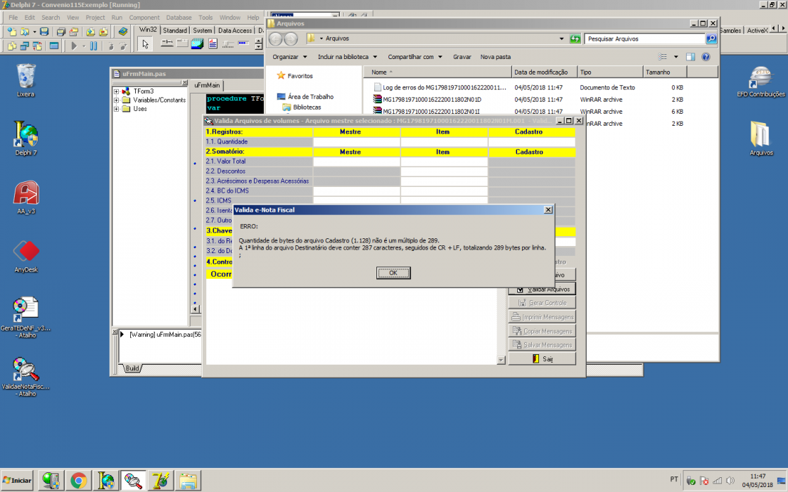Image resolution: width=788 pixels, height=492 pixels.
Task: Switch to the Data Access palette tab
Action: tap(235, 31)
